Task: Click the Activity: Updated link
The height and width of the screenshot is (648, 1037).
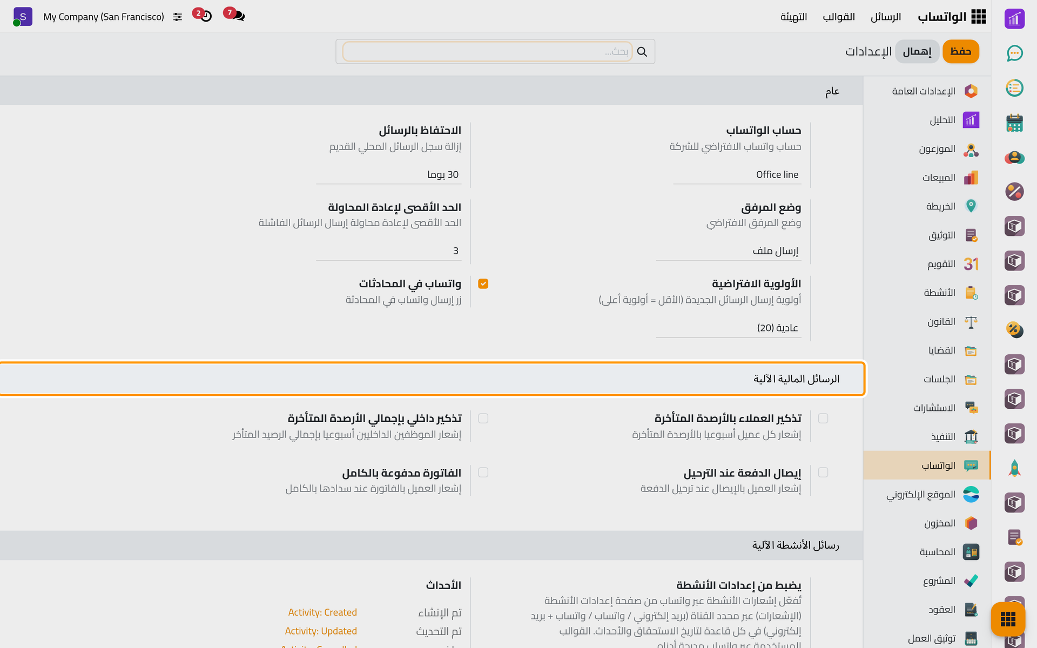Action: point(321,631)
